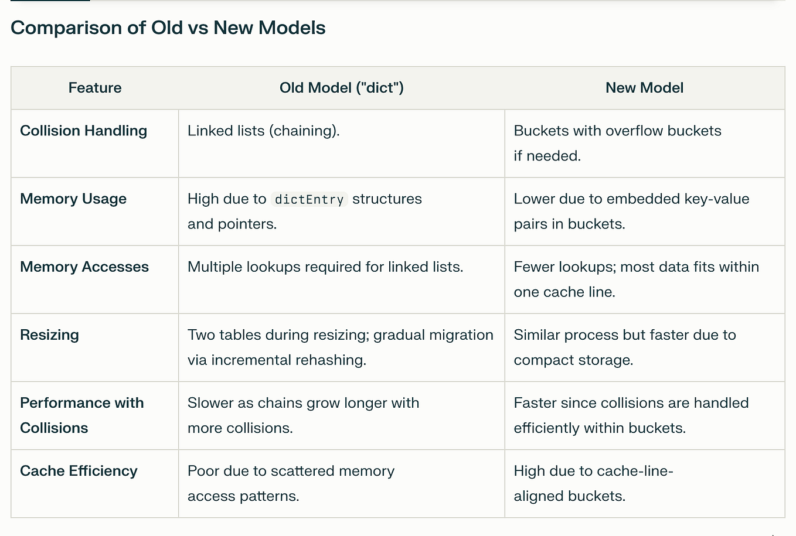Click the "Similar process but faster" cell
Viewport: 796px width, 536px height.
tap(645, 347)
